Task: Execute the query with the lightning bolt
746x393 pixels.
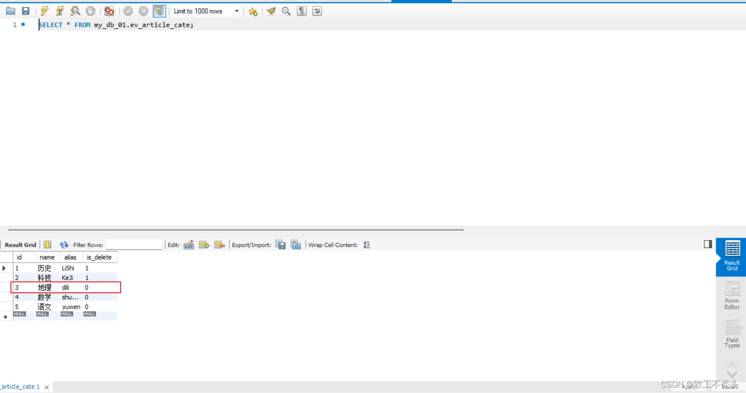Action: coord(45,11)
